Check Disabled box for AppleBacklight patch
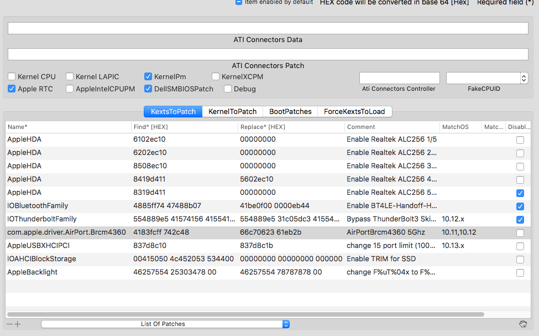Image resolution: width=539 pixels, height=336 pixels. click(520, 273)
